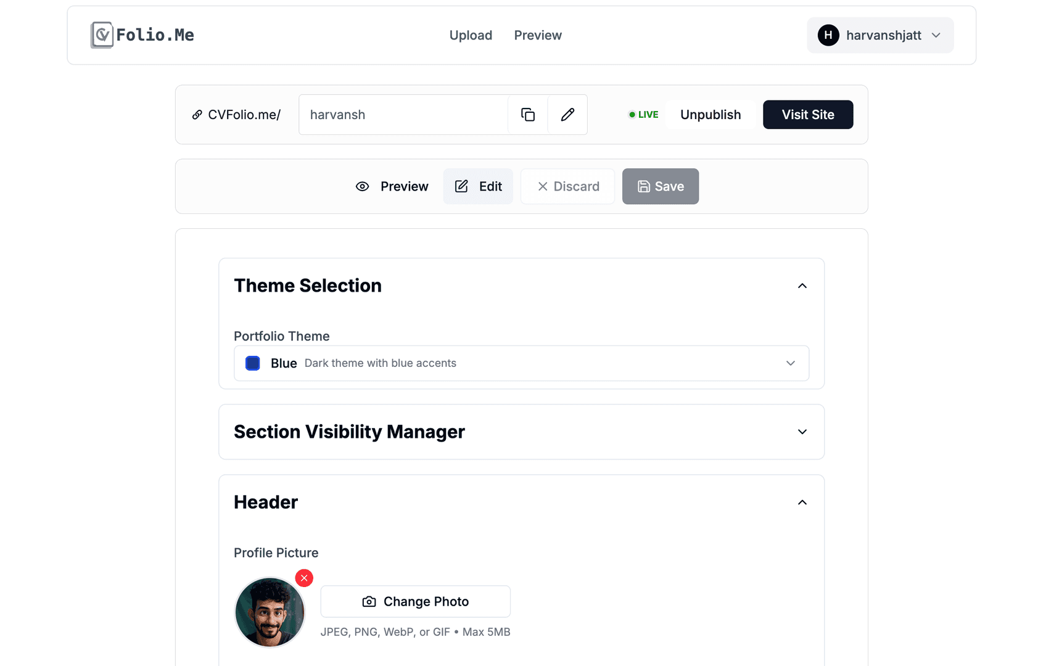Screen dimensions: 1038x666
Task: Collapse the Header section
Action: tap(802, 502)
